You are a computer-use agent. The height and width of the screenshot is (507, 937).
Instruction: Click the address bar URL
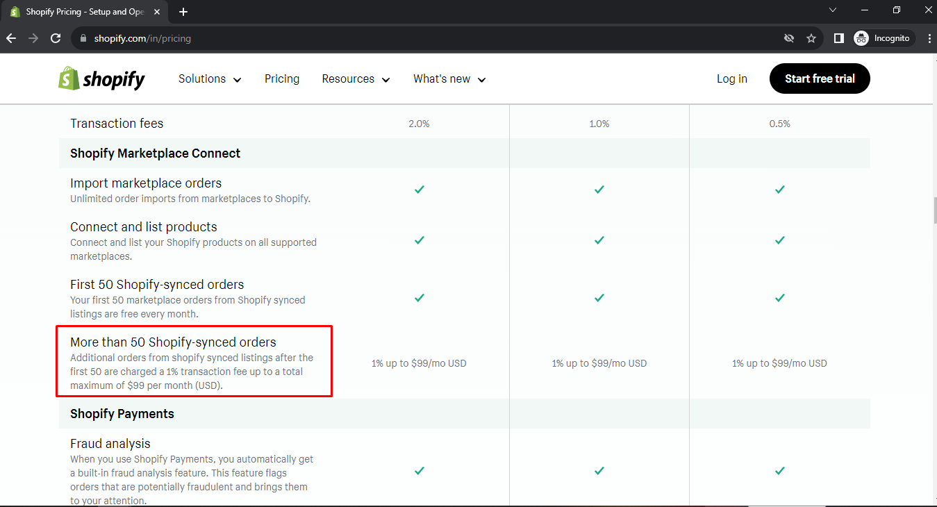click(x=142, y=38)
